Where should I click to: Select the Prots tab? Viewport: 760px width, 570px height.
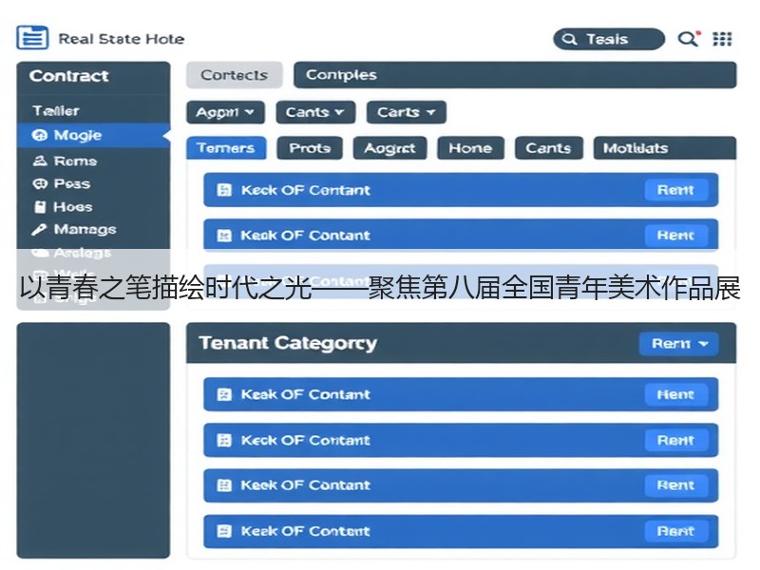(310, 148)
